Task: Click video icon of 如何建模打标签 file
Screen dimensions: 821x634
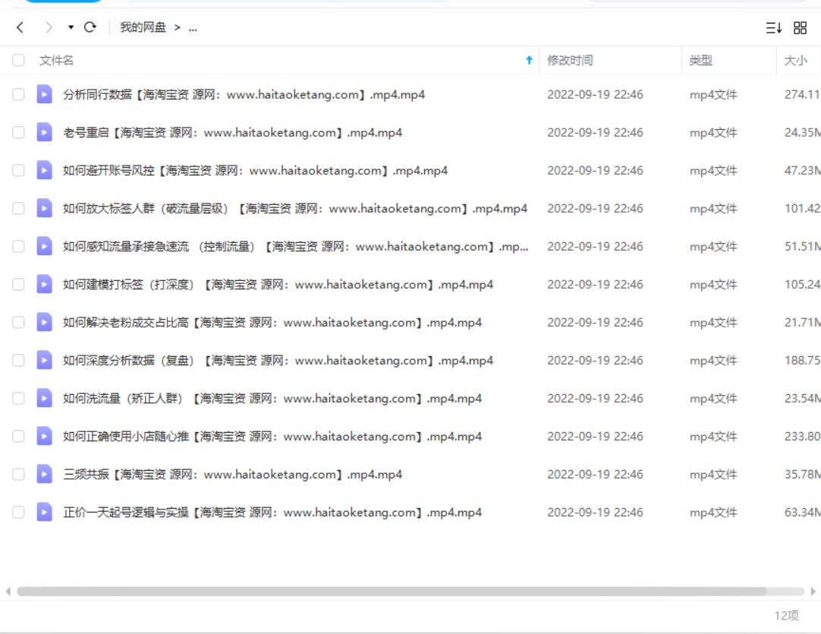Action: point(44,285)
